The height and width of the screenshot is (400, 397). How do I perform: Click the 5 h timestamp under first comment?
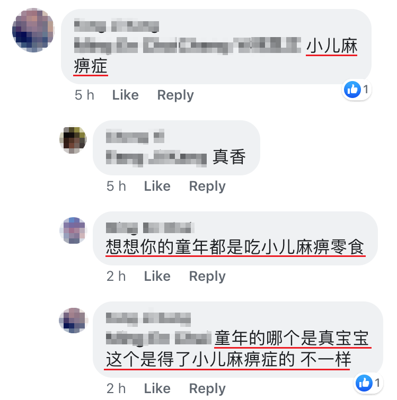tap(84, 95)
